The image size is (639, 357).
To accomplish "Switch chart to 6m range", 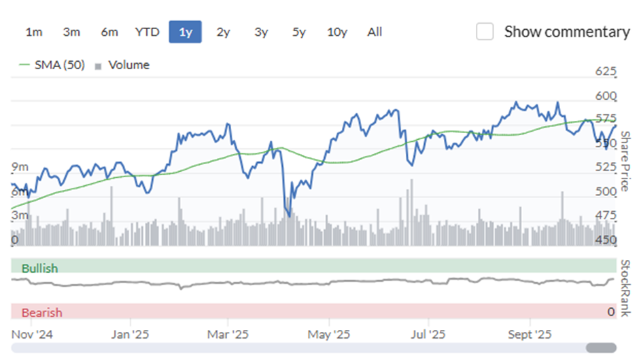I will (109, 32).
